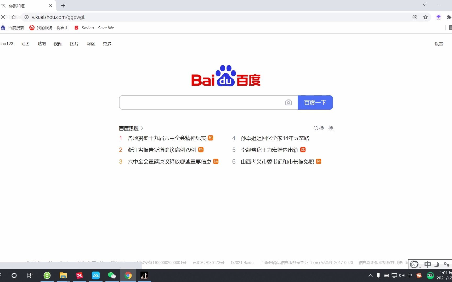Close the Baidu browser tab
The width and height of the screenshot is (452, 282).
click(x=51, y=5)
